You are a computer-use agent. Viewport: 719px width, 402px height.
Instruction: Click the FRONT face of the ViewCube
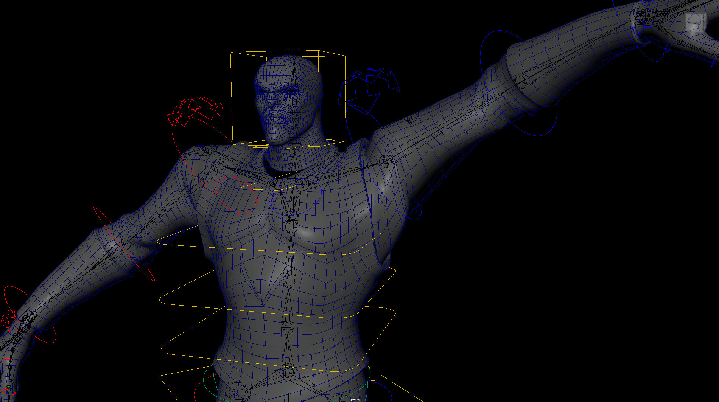tap(695, 22)
